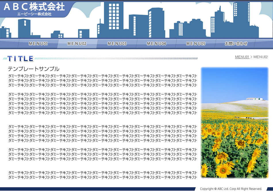
Task: Click the TITLE heading graphic
Action: coord(20,59)
